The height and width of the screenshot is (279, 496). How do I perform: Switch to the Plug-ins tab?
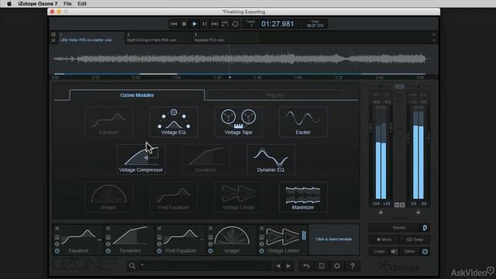point(274,95)
